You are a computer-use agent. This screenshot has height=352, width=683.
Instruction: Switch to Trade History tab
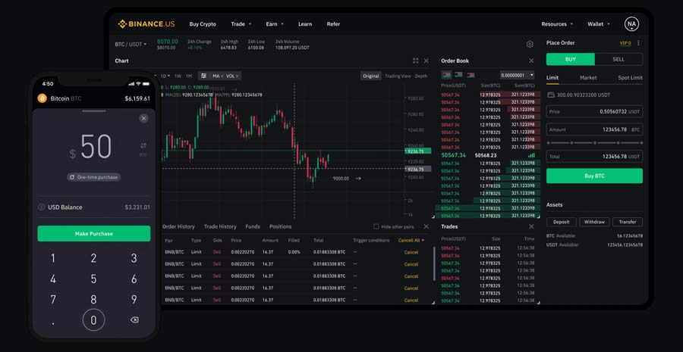pos(220,226)
